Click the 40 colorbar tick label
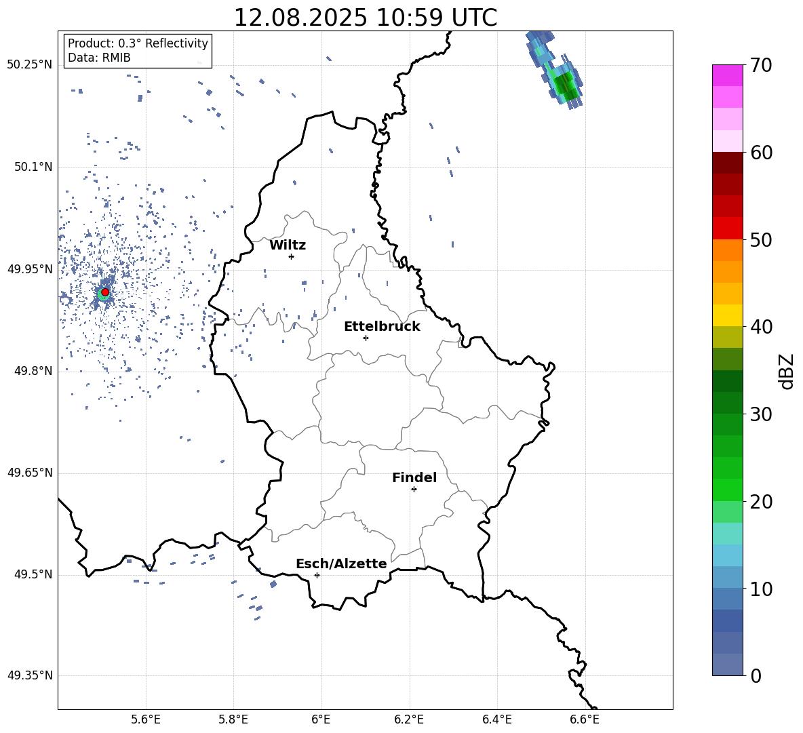Screen dimensions: 803x733 pos(761,327)
